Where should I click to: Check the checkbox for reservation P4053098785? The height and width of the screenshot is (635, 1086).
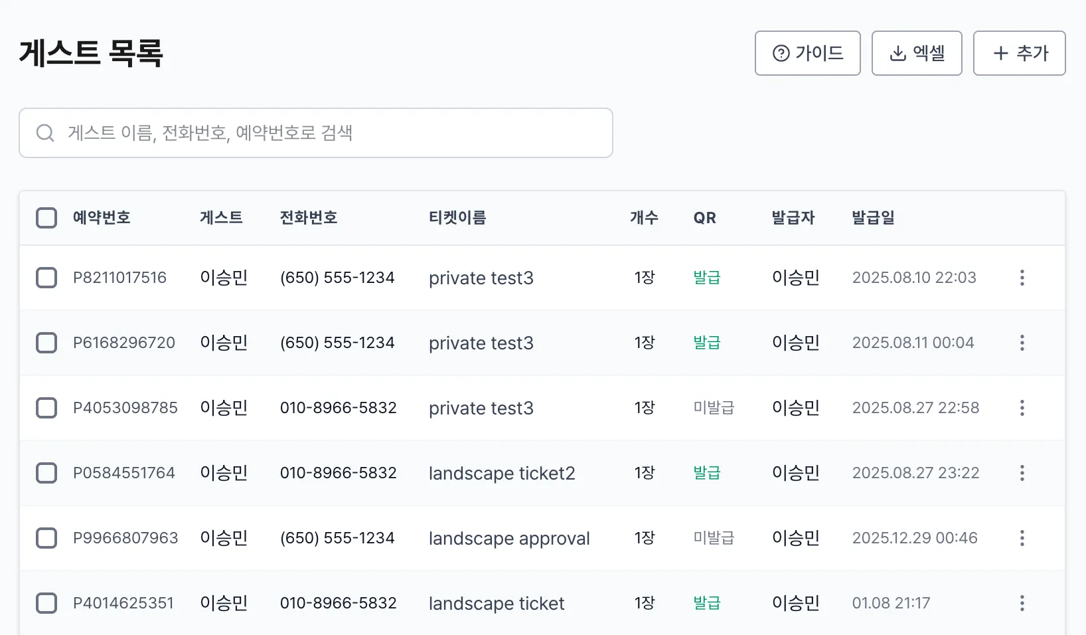pyautogui.click(x=46, y=408)
